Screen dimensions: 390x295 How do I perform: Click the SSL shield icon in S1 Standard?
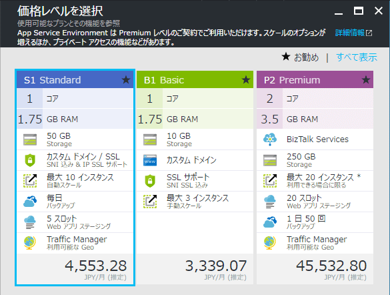coord(30,160)
